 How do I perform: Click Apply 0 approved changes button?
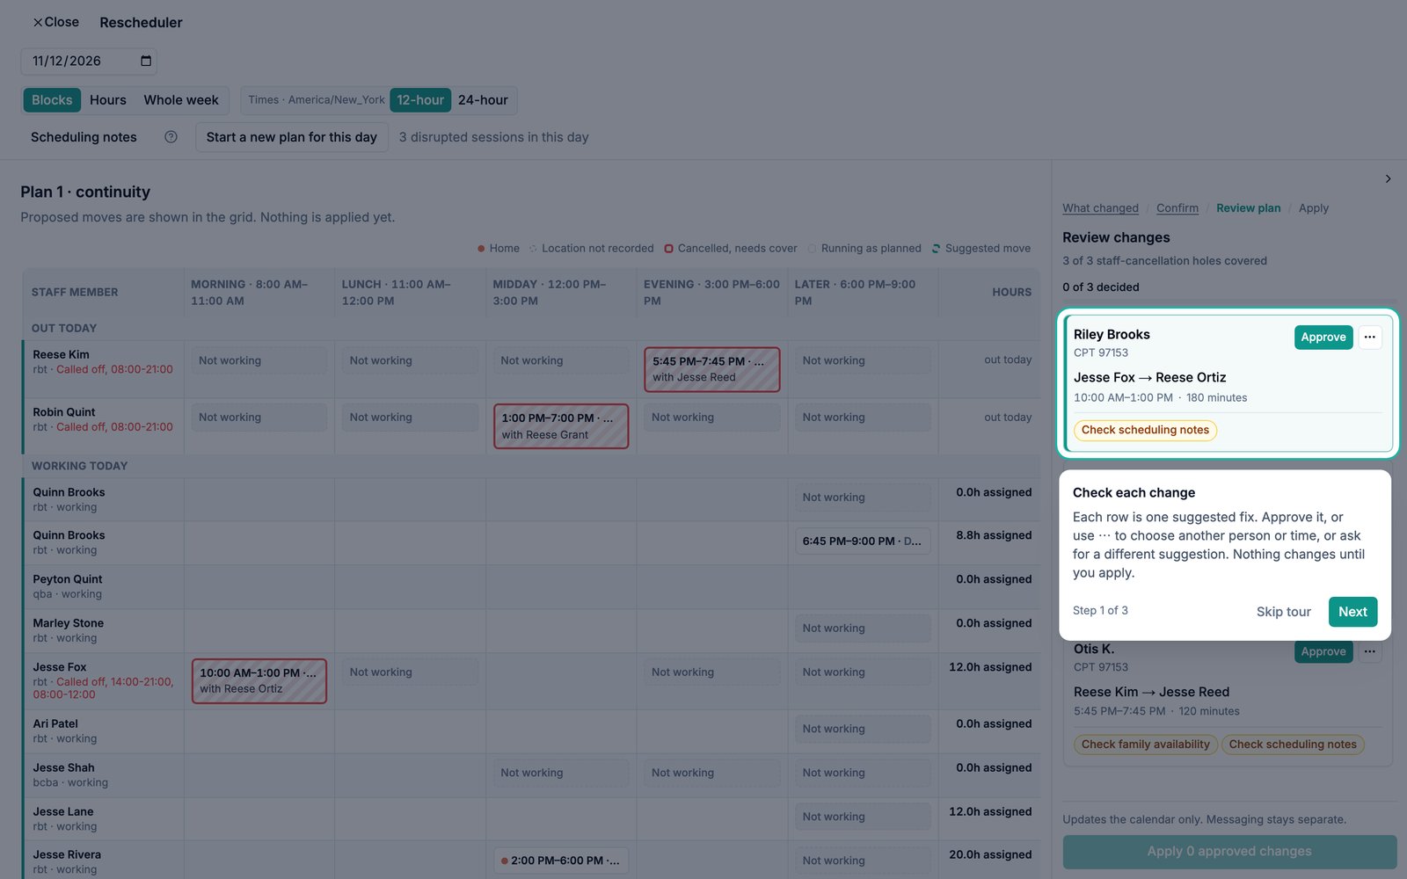[1229, 852]
